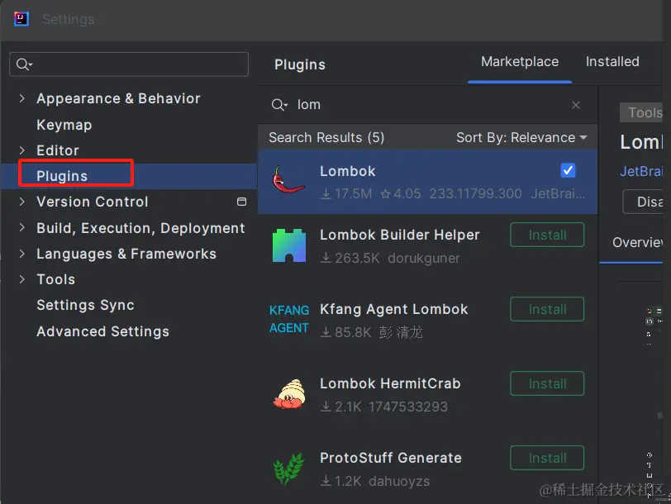671x504 pixels.
Task: Clear the plugin search text
Action: pyautogui.click(x=576, y=105)
